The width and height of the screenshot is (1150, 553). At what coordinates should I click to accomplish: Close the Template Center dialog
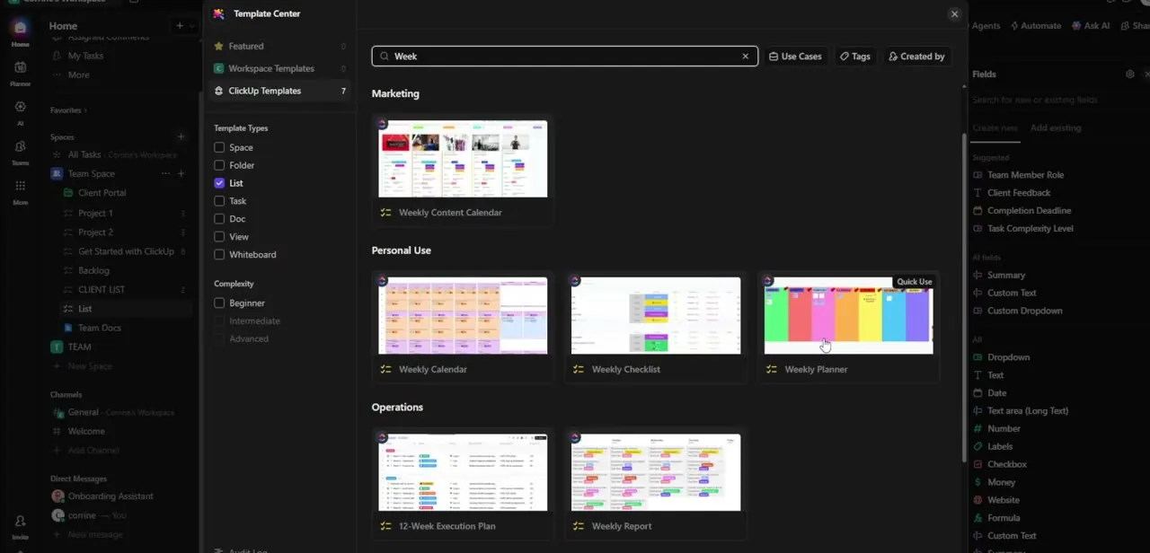pos(954,14)
